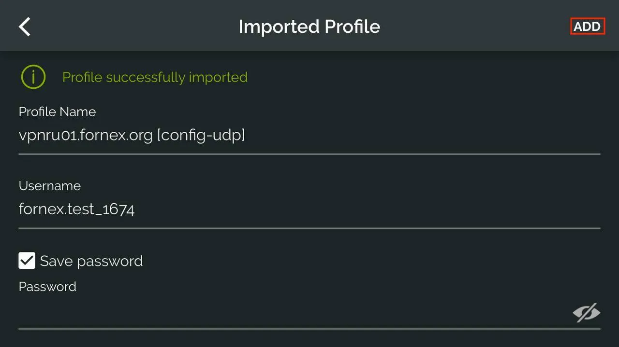Click the Profile successfully imported message
619x347 pixels.
click(x=155, y=77)
